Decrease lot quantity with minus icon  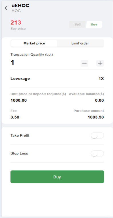click(x=84, y=63)
